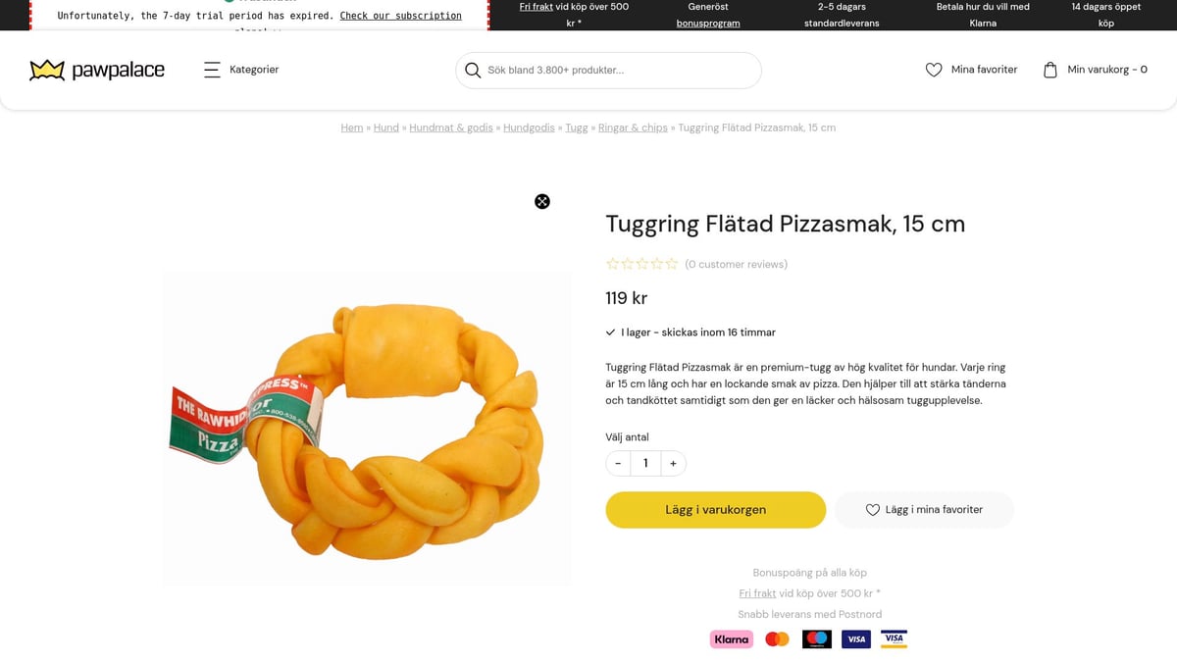Select the first rating star
The width and height of the screenshot is (1177, 662).
[611, 263]
